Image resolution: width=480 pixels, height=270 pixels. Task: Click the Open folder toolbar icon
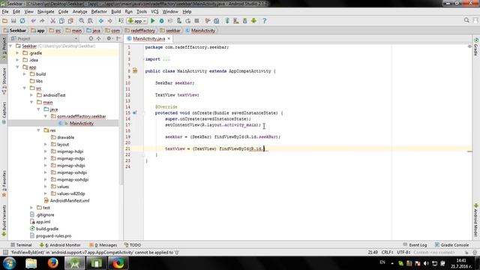tap(5, 21)
